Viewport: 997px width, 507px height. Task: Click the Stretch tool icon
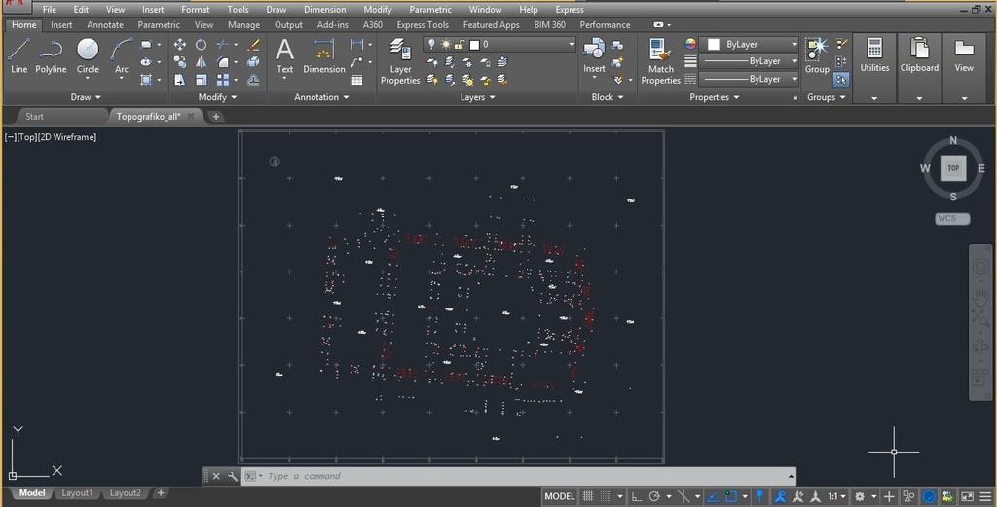[180, 80]
